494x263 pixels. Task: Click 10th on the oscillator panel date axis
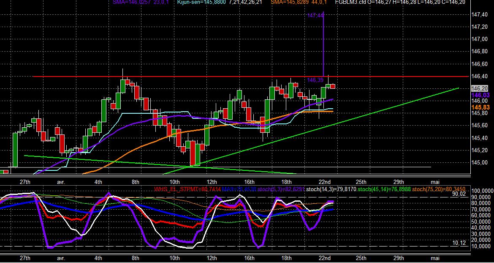(174, 258)
